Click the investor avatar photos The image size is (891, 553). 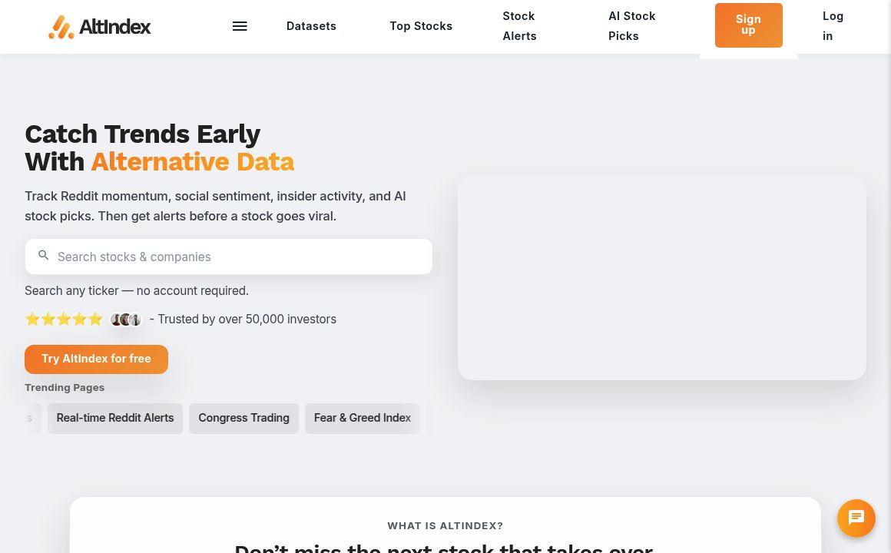(126, 320)
